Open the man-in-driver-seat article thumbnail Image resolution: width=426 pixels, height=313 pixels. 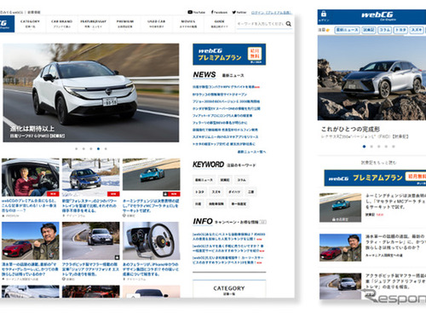tap(31, 177)
